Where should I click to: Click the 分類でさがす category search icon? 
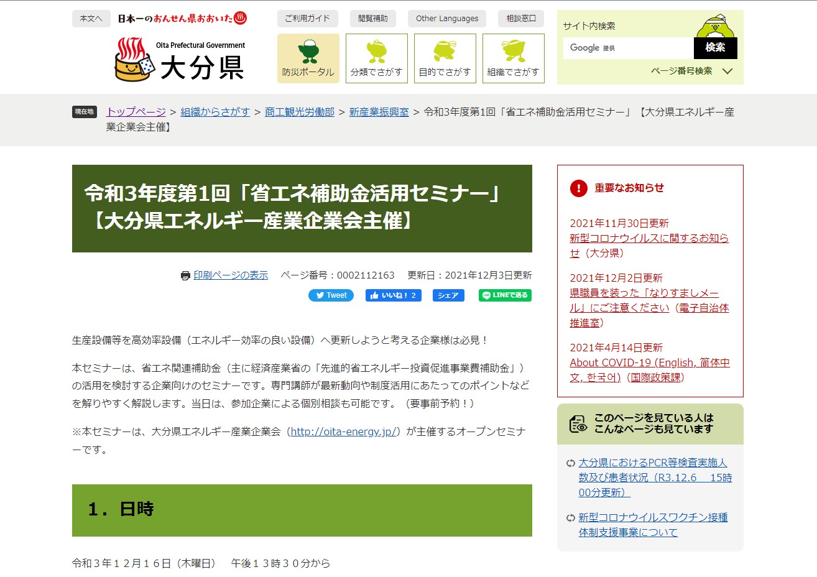click(x=376, y=58)
